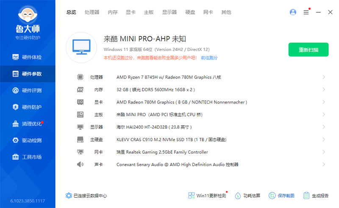Select 硬件参数 in the sidebar
The height and width of the screenshot is (208, 339).
point(28,74)
